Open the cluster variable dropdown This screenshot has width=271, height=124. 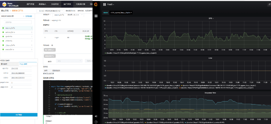click(121, 12)
